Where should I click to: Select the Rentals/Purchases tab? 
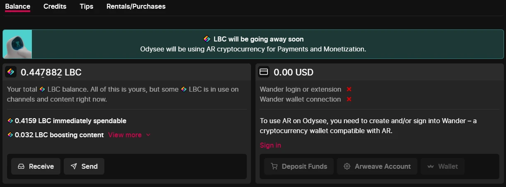(136, 6)
